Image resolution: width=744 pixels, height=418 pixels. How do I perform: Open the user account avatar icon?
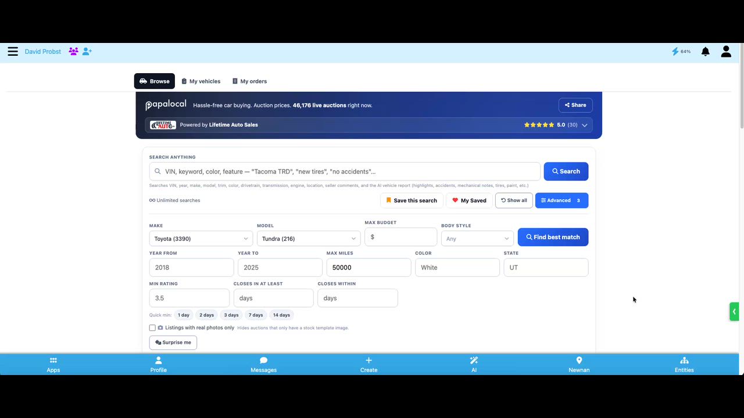tap(726, 52)
